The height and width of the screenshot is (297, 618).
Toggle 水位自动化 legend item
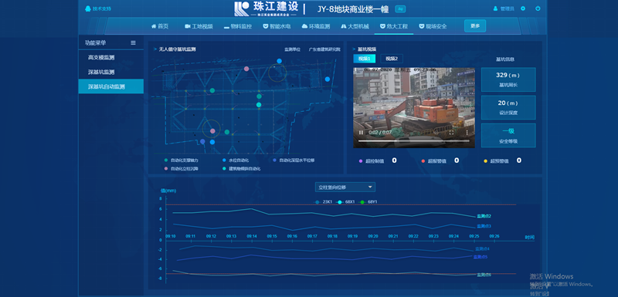pos(236,160)
